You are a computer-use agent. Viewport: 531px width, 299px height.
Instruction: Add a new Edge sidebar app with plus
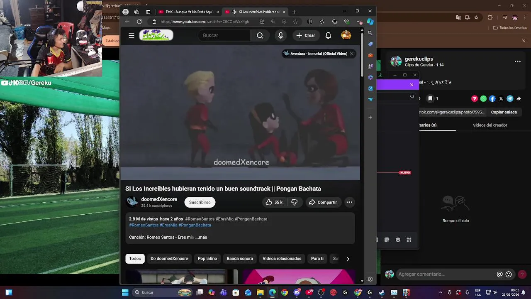coord(370,117)
